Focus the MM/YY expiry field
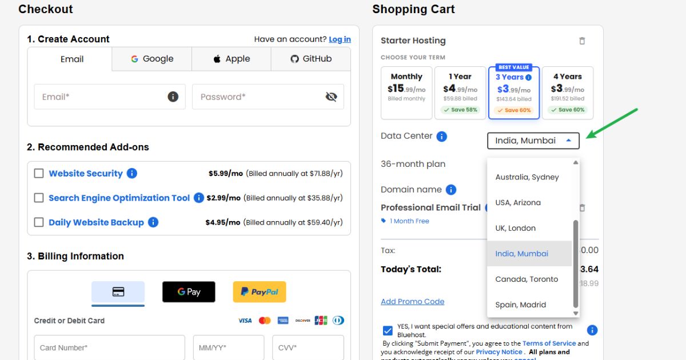The height and width of the screenshot is (360, 686). coord(229,347)
